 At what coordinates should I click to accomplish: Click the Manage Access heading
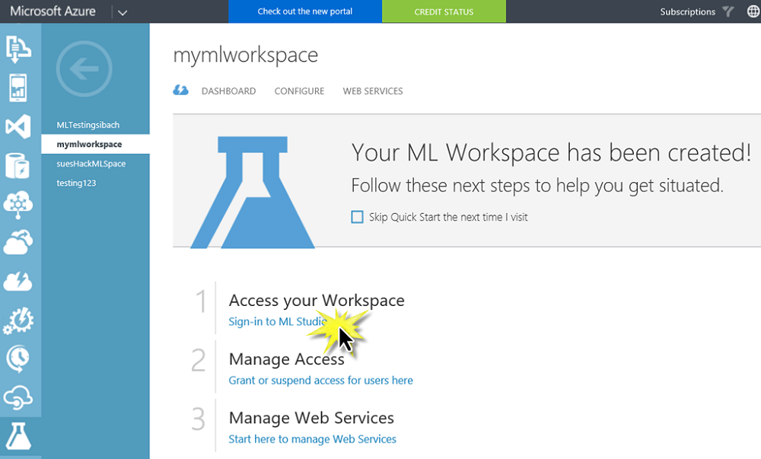286,359
